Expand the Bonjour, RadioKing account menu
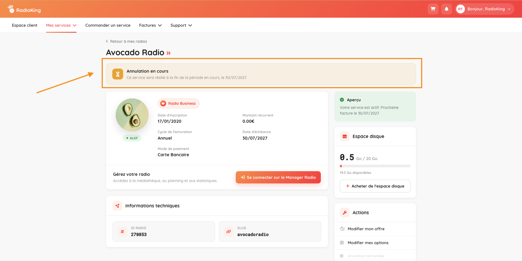 (485, 9)
